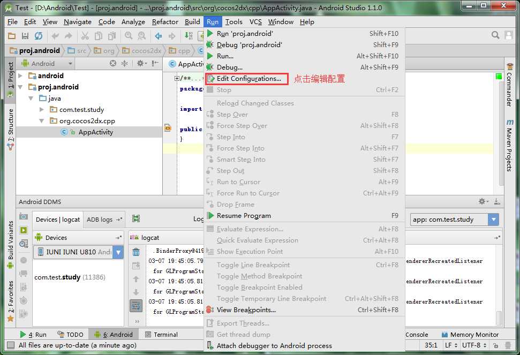Viewport: 520px width, 355px height.
Task: Open the Terminal tool window
Action: [162, 335]
